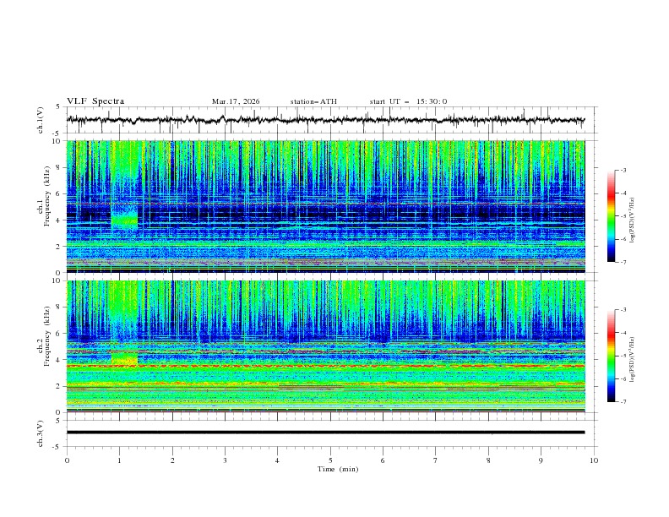669x517 pixels.
Task: Click the "station=ATH" header label
Action: (313, 101)
